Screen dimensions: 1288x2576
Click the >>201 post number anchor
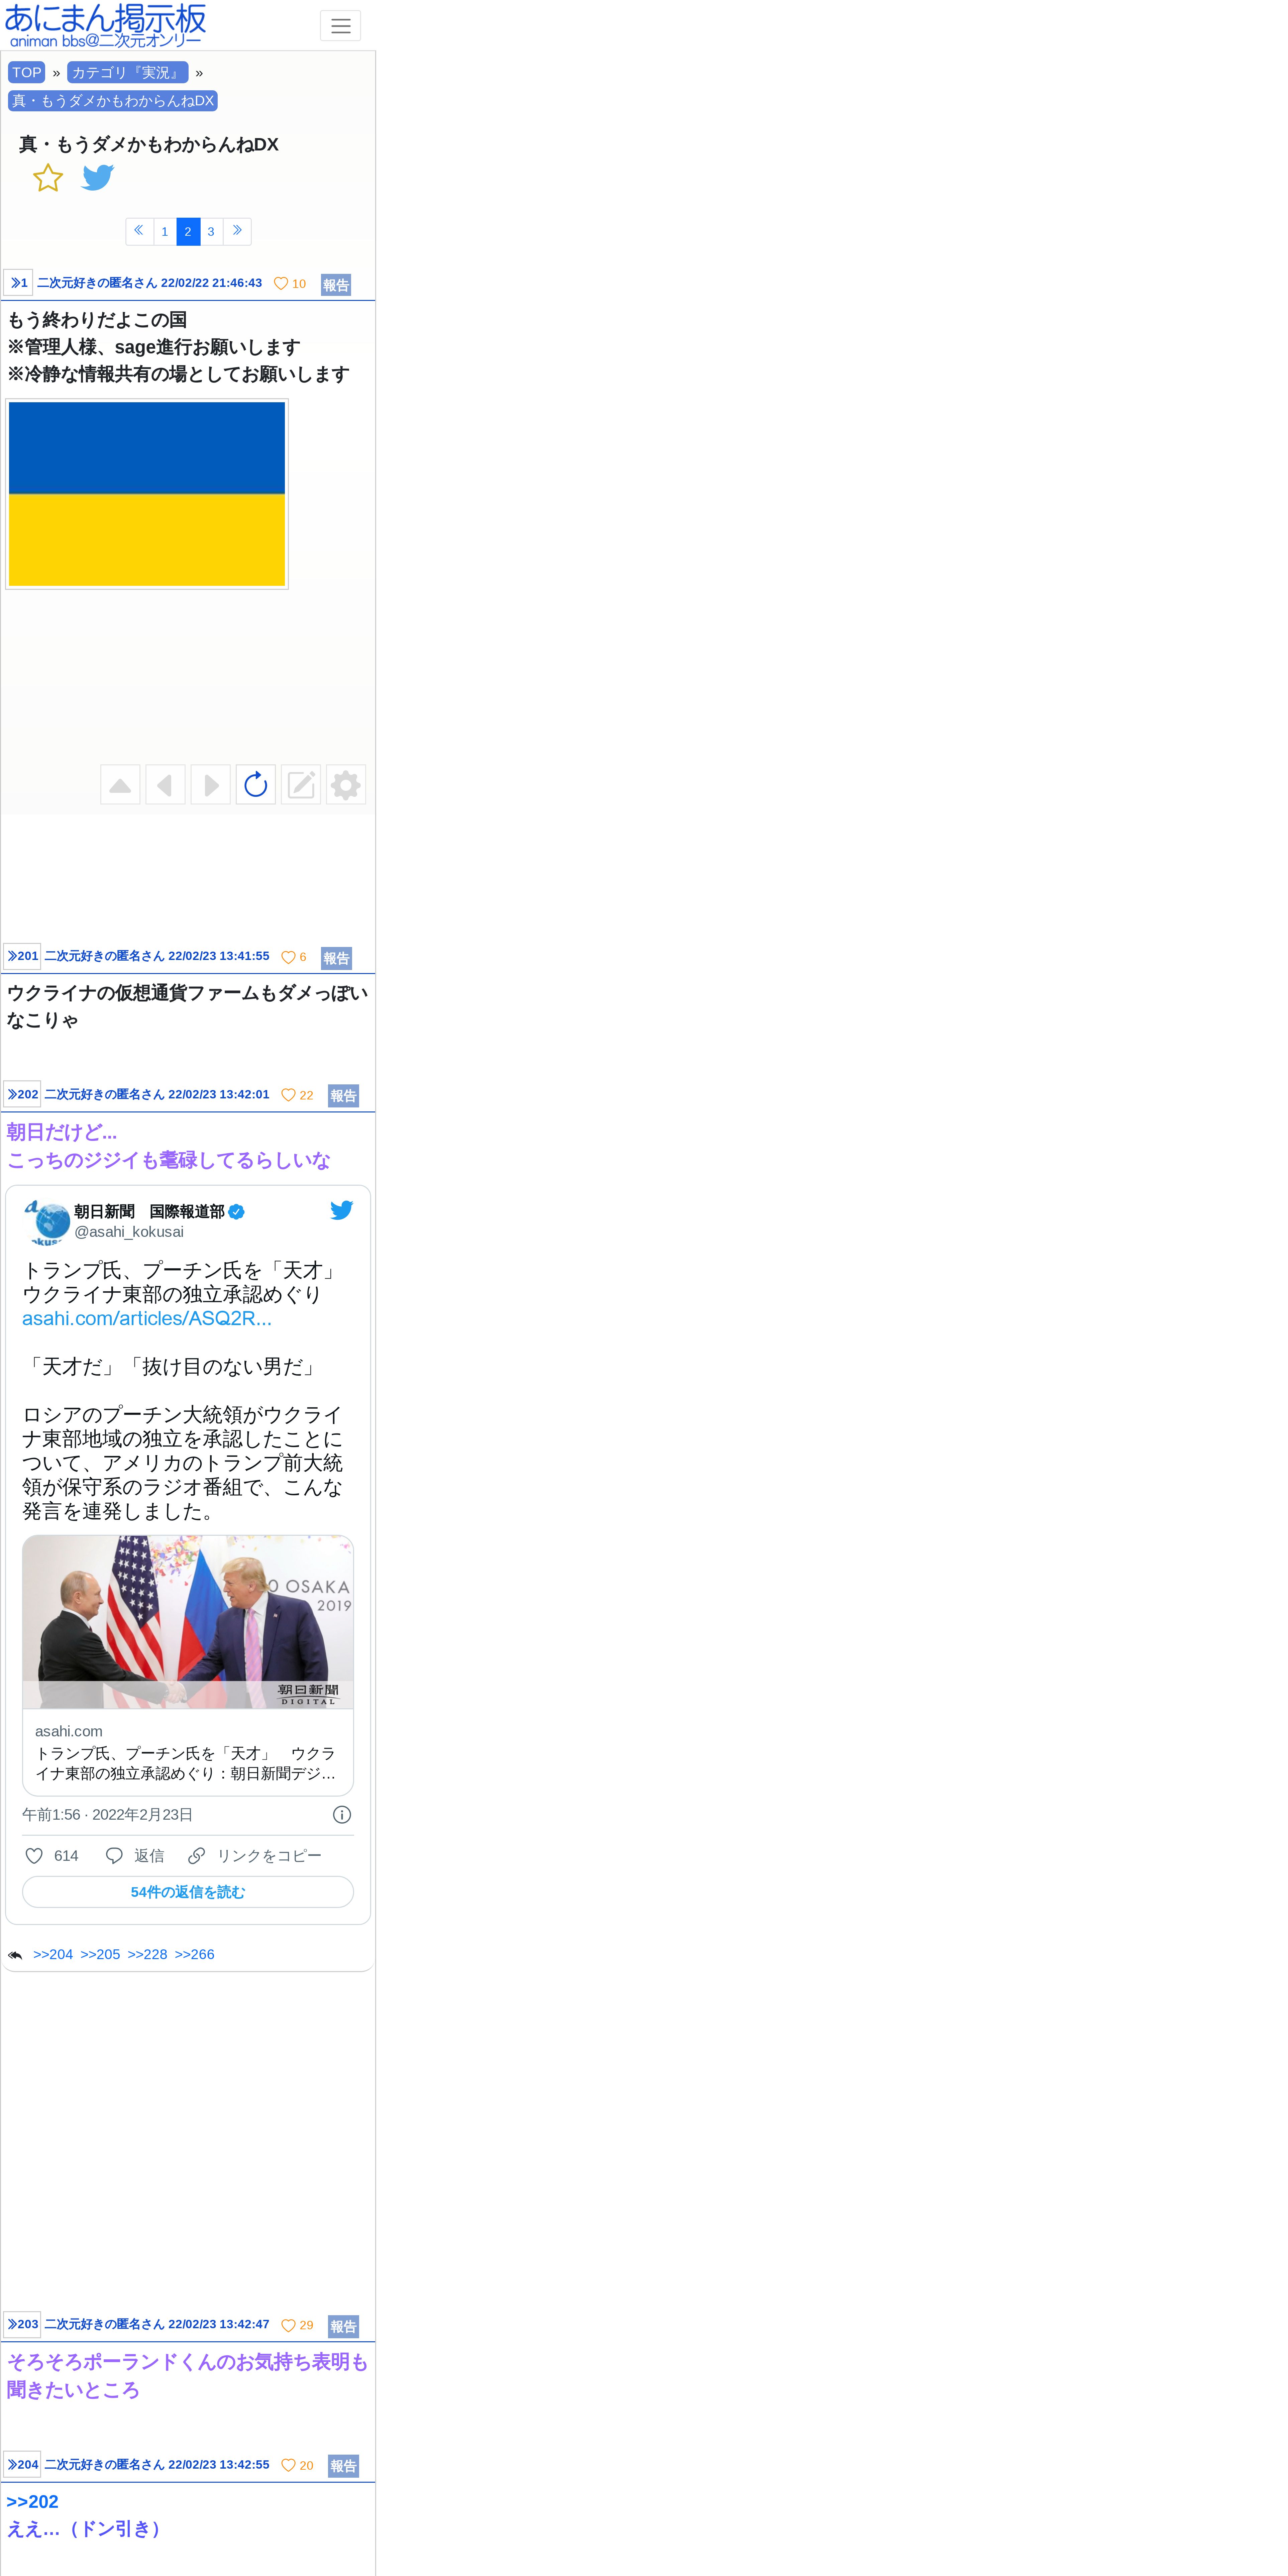click(x=22, y=956)
